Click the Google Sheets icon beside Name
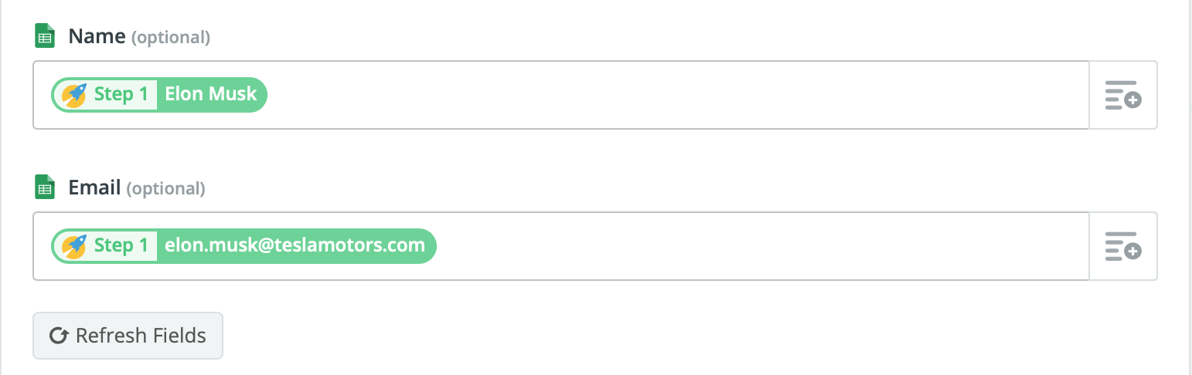The width and height of the screenshot is (1192, 375). click(45, 36)
